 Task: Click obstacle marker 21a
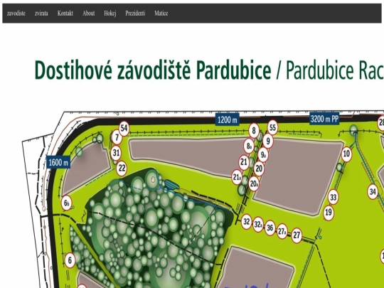click(237, 176)
